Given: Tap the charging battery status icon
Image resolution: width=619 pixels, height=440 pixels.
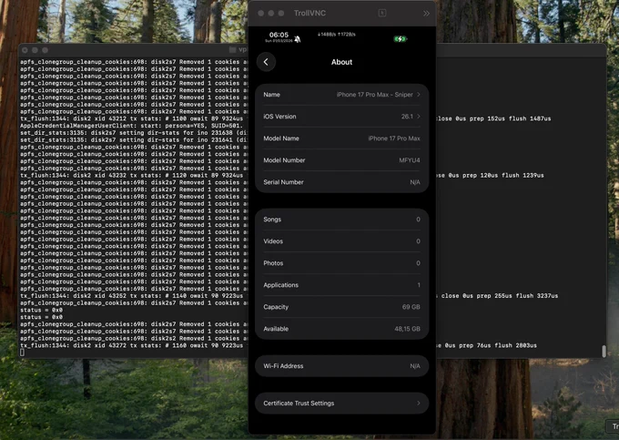Looking at the screenshot, I should (400, 38).
